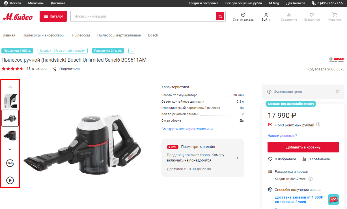Viewport: 347px width, 209px height.
Task: Open the Доставка заказов на такси link
Action: [x=299, y=199]
